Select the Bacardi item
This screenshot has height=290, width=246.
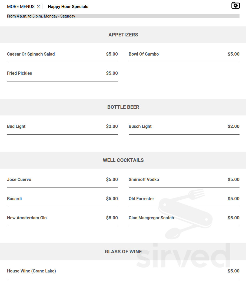[62, 199]
